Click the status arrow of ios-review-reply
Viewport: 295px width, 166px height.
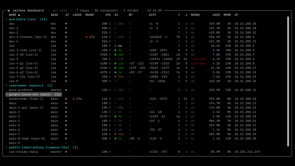[x=66, y=152]
